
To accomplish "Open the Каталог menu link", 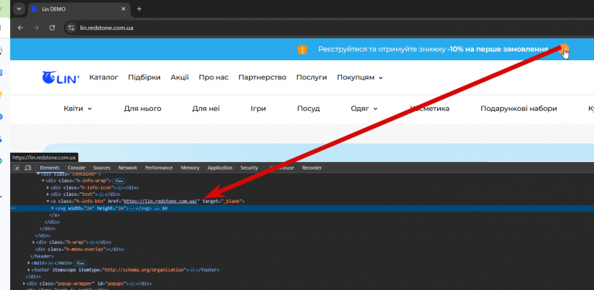I will (104, 77).
